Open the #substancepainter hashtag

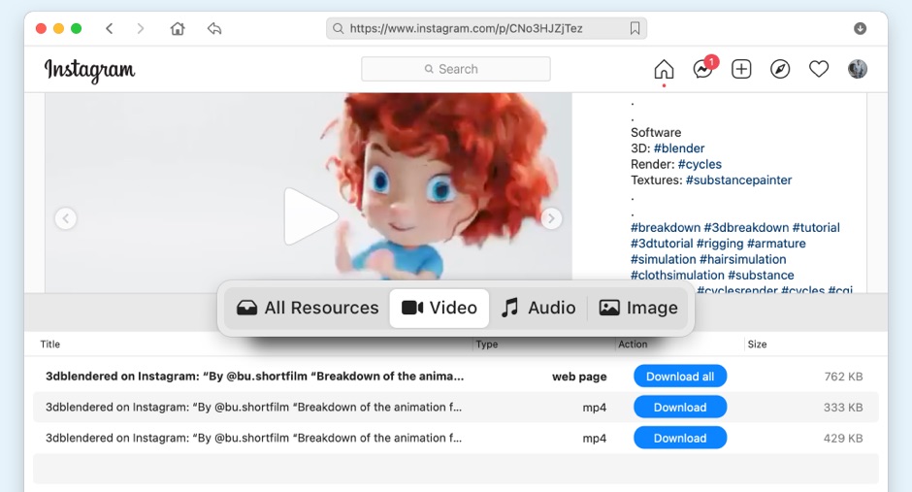point(738,180)
